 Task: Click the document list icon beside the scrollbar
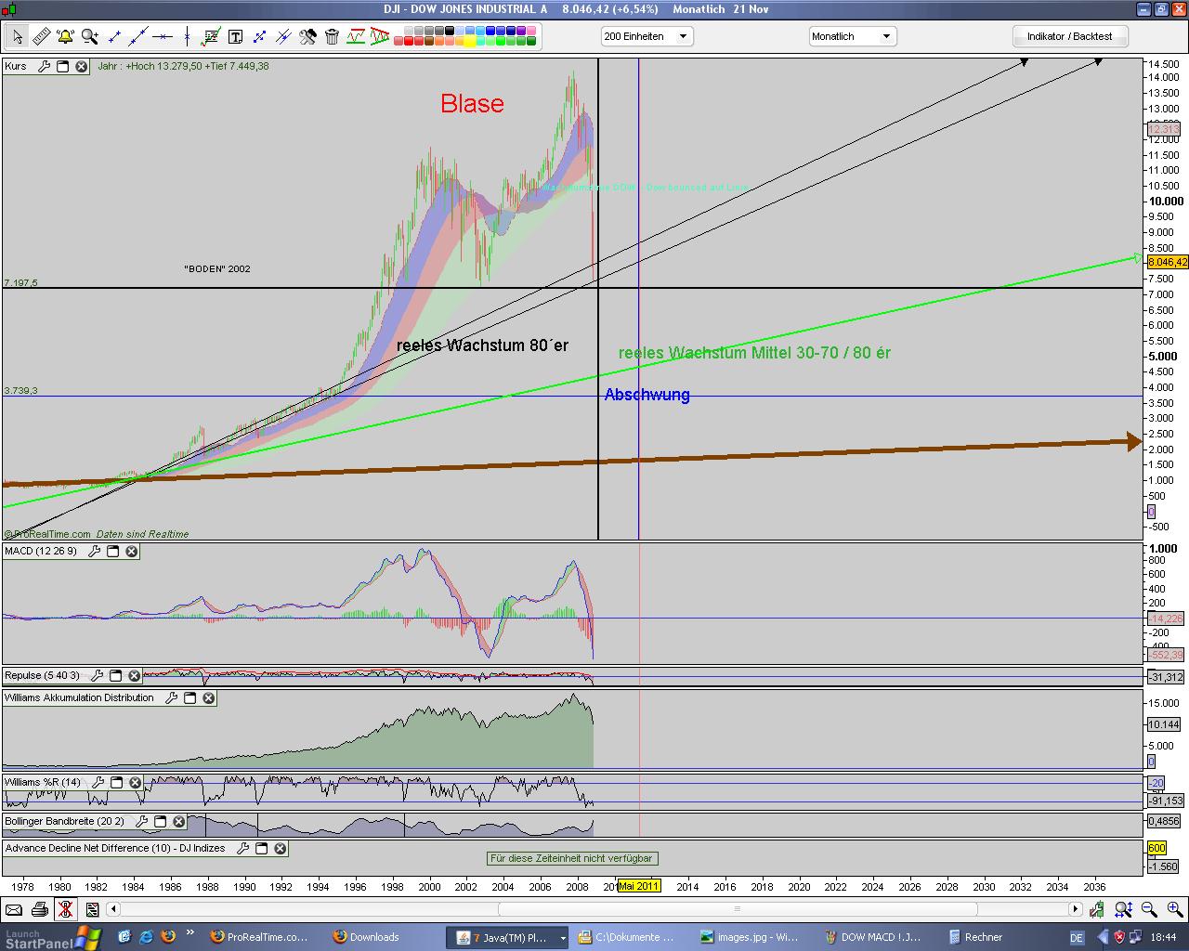point(92,909)
